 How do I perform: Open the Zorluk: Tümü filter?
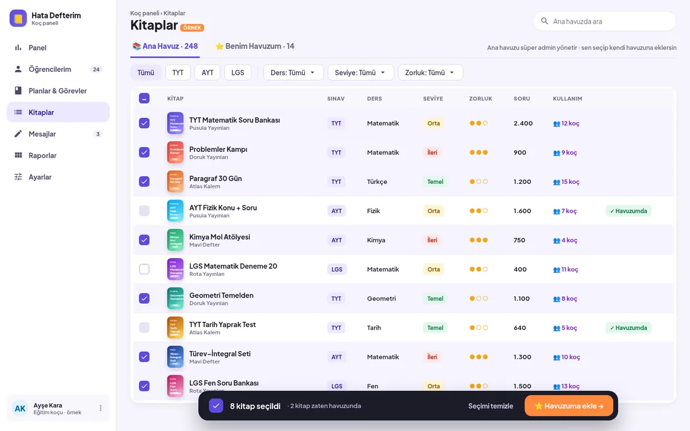430,72
